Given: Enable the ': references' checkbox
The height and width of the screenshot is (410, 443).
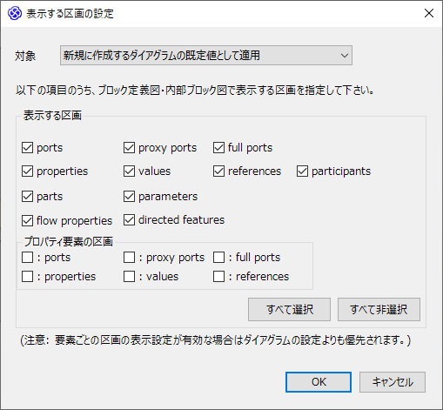Looking at the screenshot, I should click(218, 277).
